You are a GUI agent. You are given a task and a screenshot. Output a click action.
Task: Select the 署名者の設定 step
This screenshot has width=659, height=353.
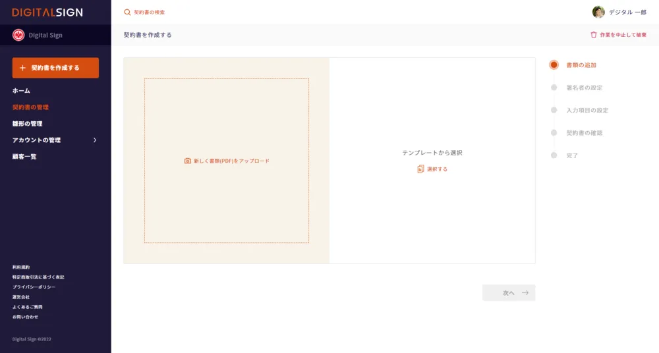[x=584, y=88]
